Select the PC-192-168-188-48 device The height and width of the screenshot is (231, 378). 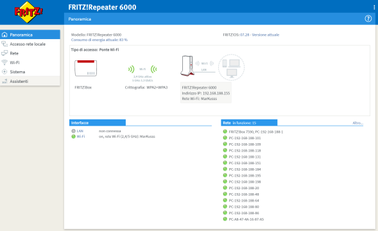pyautogui.click(x=244, y=194)
